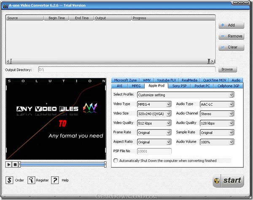Screen dimensions: 253x200
Task: Switch to the MPEG tab
Action: click(x=136, y=86)
